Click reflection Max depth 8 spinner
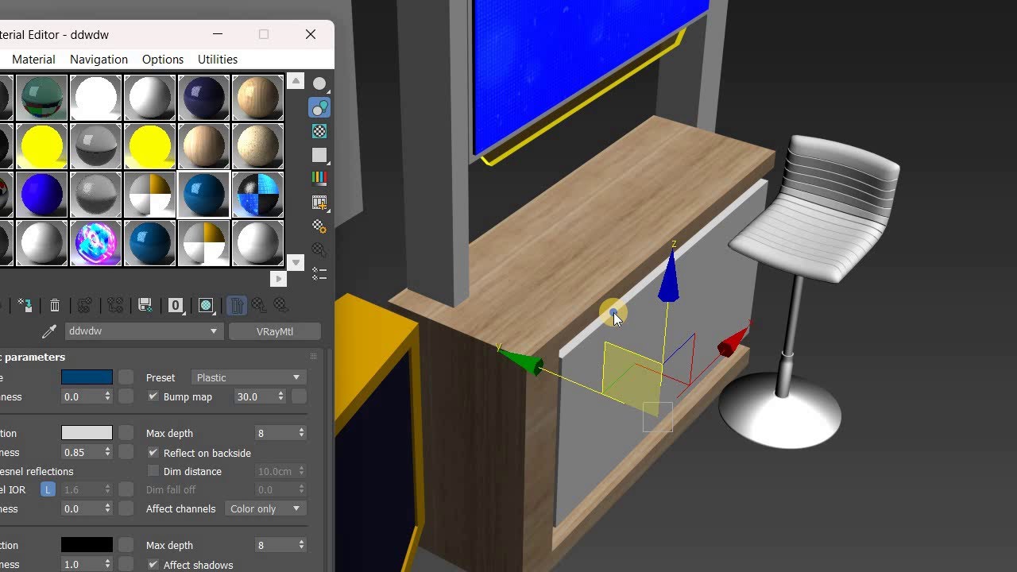 click(301, 433)
